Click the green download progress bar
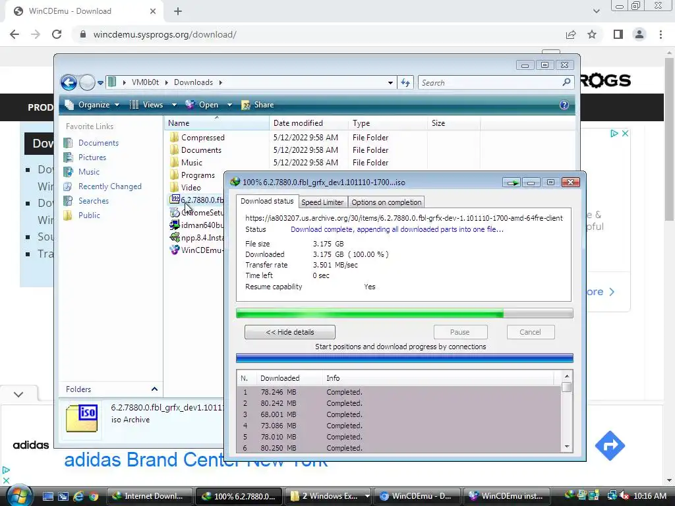Viewport: 675px width, 506px height. 404,313
